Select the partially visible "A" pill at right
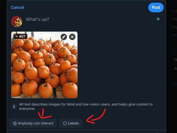Screen dimensions: 177x133 click(x=175, y=68)
